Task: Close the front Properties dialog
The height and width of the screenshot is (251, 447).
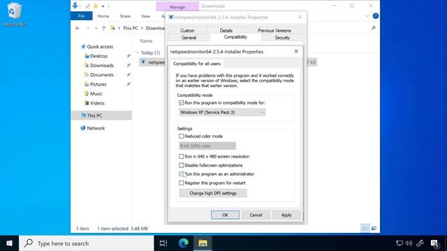Action: (x=296, y=51)
